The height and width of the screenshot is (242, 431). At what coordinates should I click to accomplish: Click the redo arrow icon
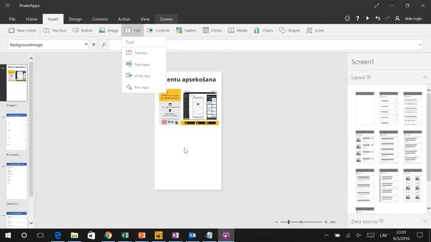(x=388, y=18)
